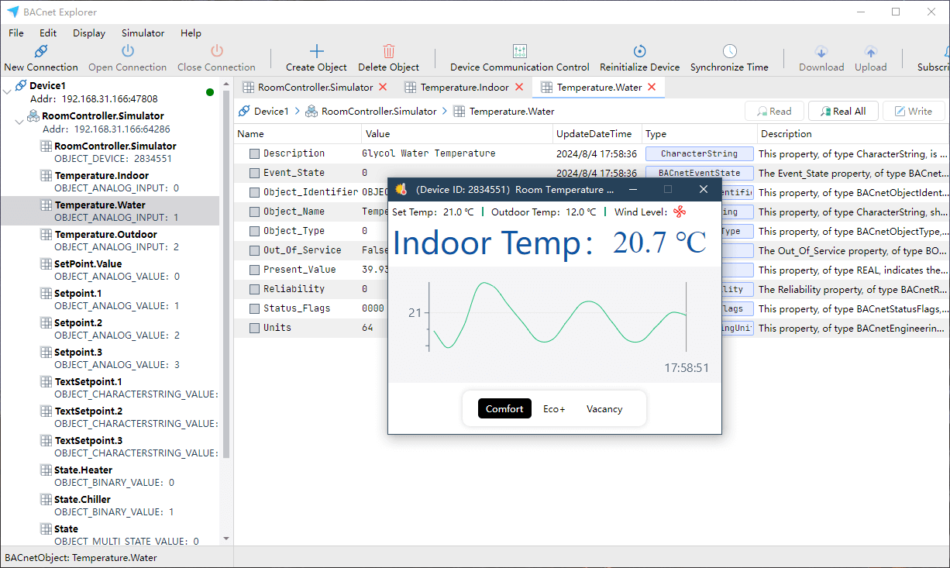This screenshot has height=568, width=950.
Task: Check the Out_Of_Service property checkbox
Action: (x=255, y=250)
